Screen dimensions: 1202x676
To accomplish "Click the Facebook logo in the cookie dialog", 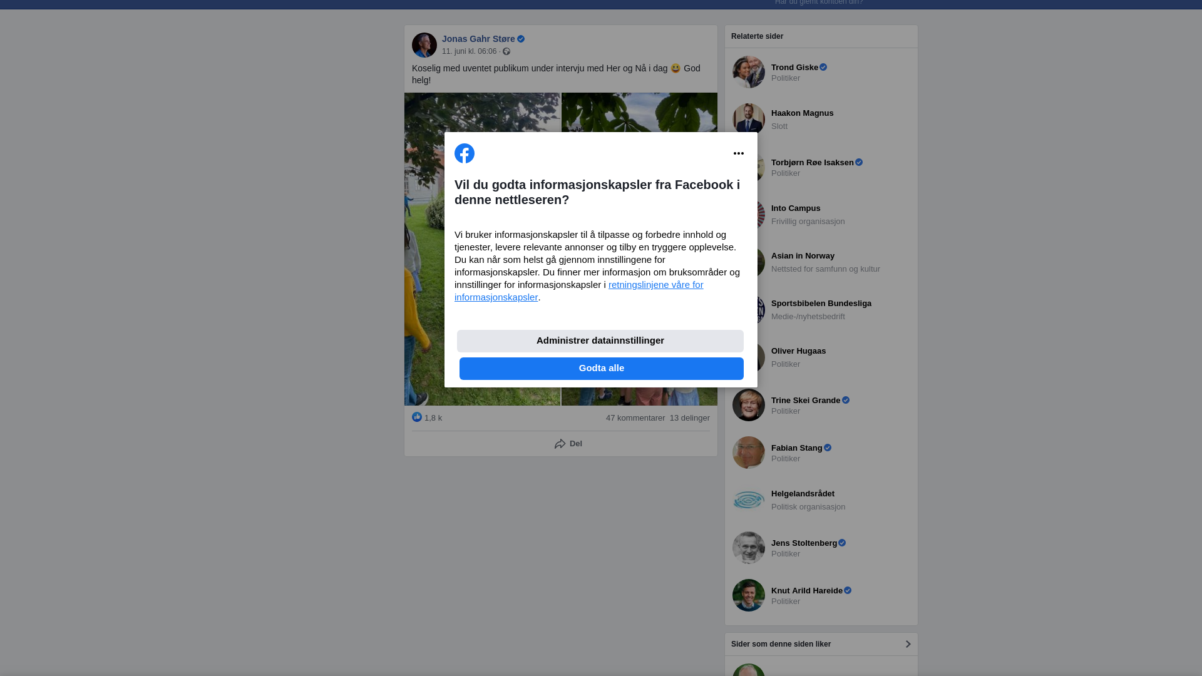I will pyautogui.click(x=465, y=153).
